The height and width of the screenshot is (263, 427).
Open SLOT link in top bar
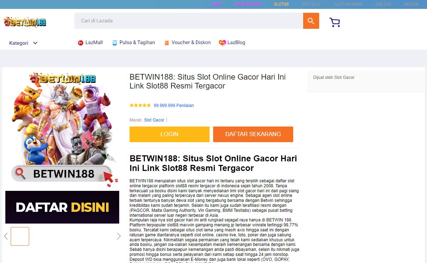[217, 4]
